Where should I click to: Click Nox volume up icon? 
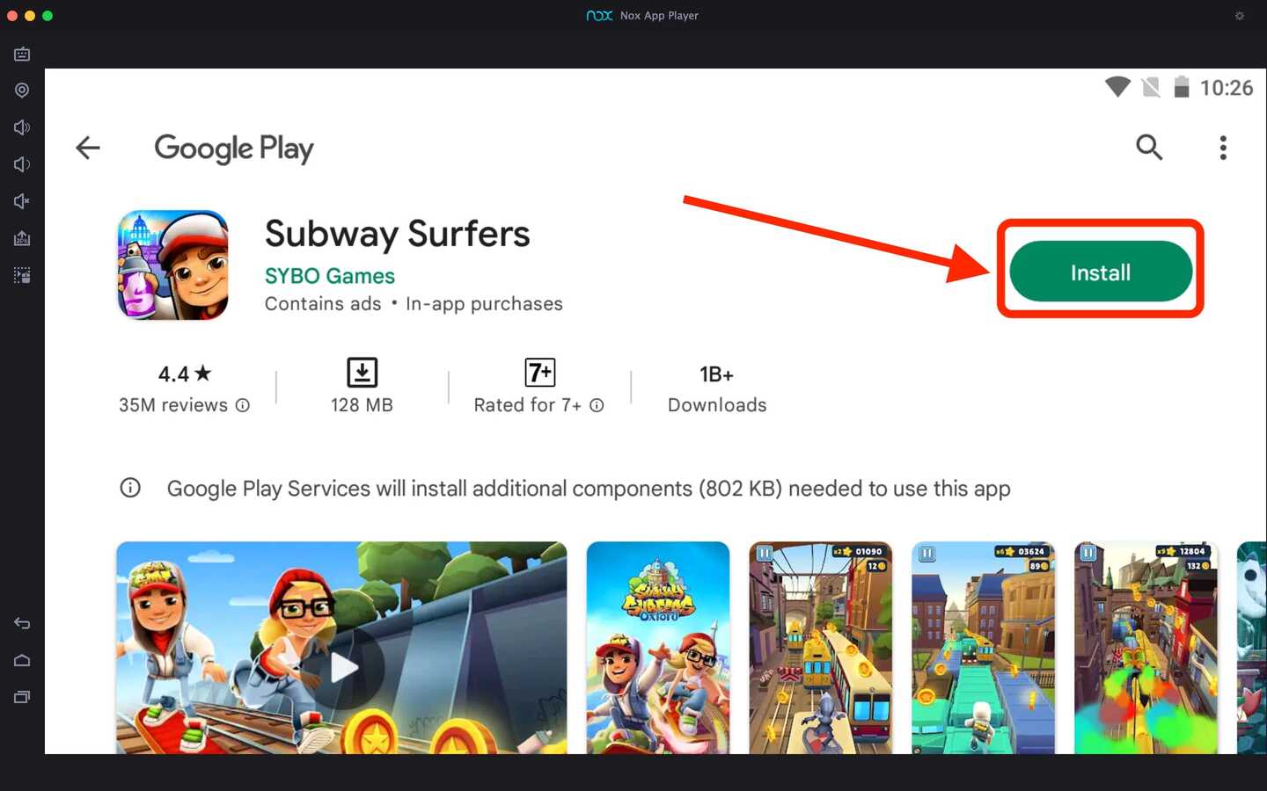point(22,127)
